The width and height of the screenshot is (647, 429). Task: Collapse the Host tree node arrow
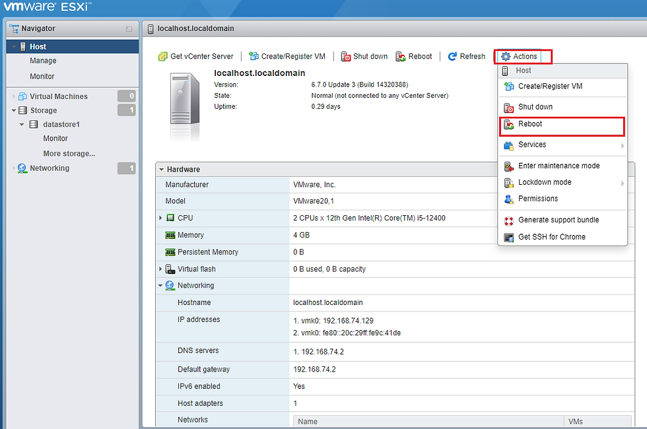(14, 47)
